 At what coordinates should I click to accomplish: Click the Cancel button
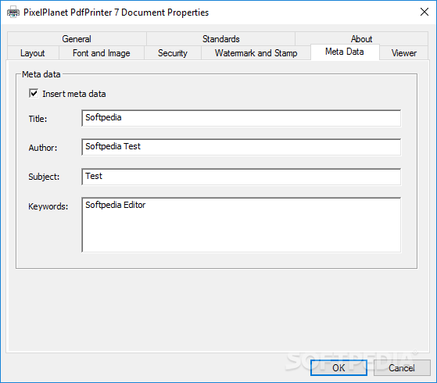coord(402,368)
